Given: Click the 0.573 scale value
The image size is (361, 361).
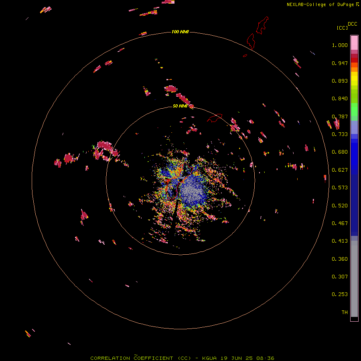Looking at the screenshot, I should (340, 188).
